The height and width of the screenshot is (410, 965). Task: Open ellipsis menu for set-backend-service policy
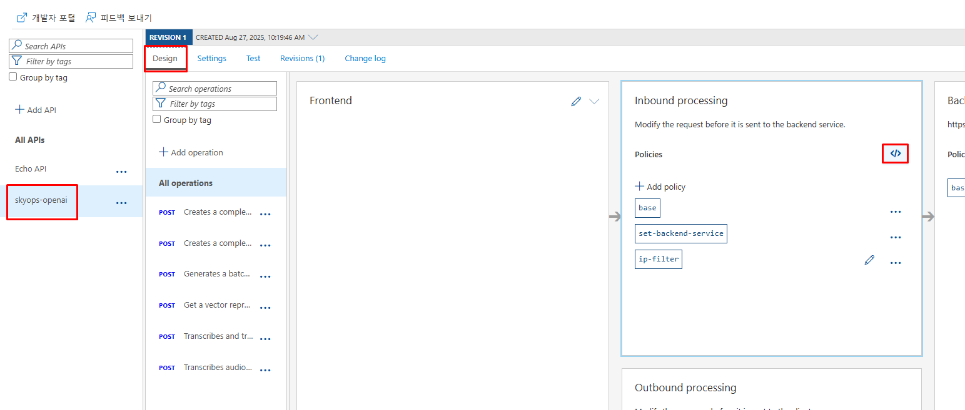coord(896,237)
